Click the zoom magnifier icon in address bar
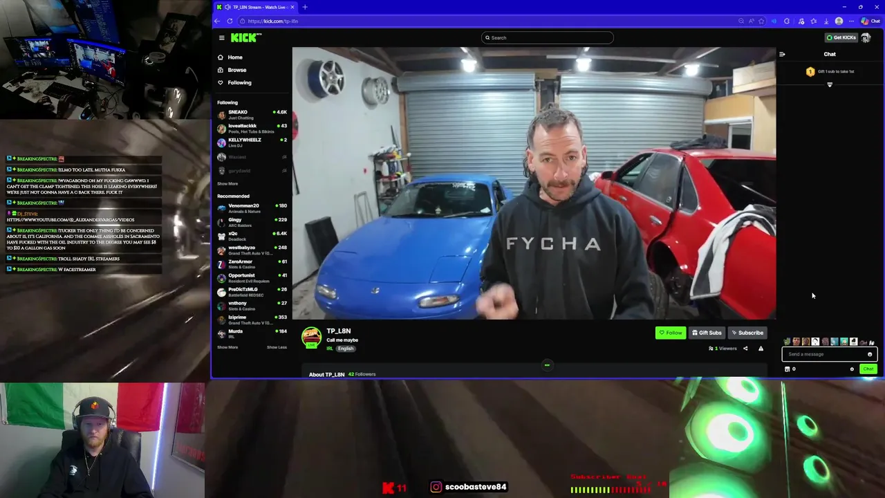 tap(741, 21)
